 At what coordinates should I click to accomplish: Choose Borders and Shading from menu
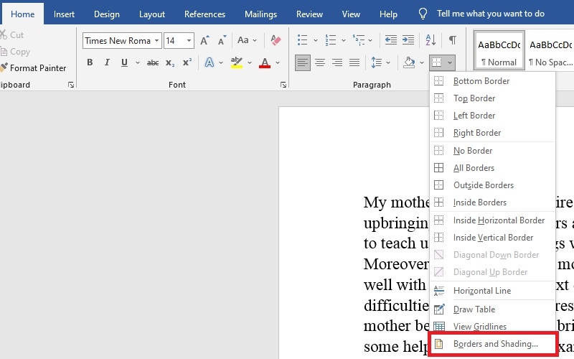495,344
